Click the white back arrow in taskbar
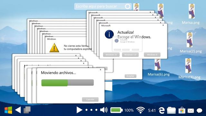The image size is (206, 116). click(18, 110)
